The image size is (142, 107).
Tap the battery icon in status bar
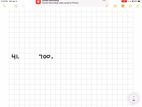point(139,1)
